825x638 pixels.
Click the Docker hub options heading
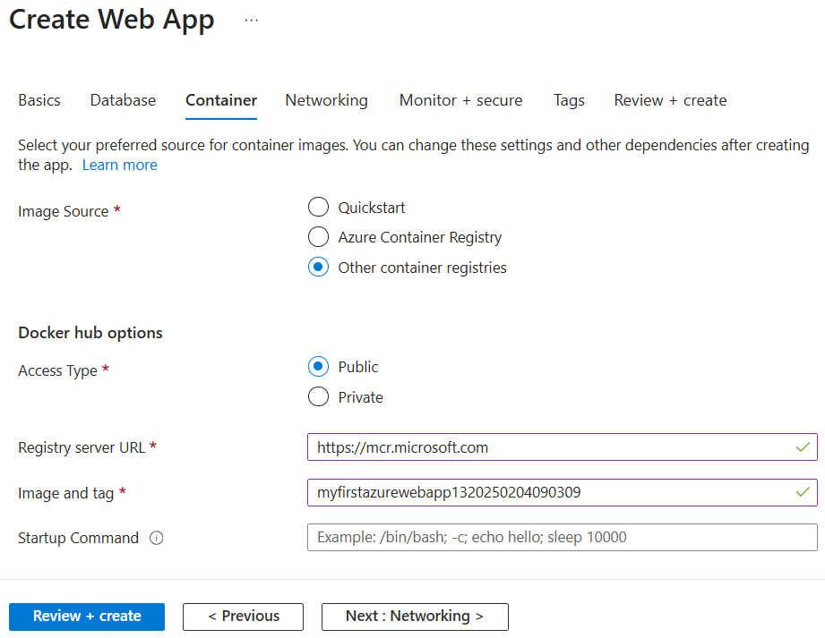click(90, 333)
